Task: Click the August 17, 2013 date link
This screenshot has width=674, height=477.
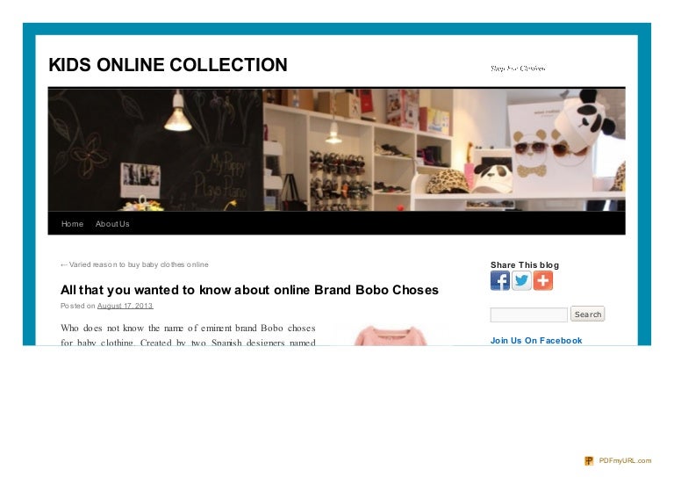Action: [125, 306]
